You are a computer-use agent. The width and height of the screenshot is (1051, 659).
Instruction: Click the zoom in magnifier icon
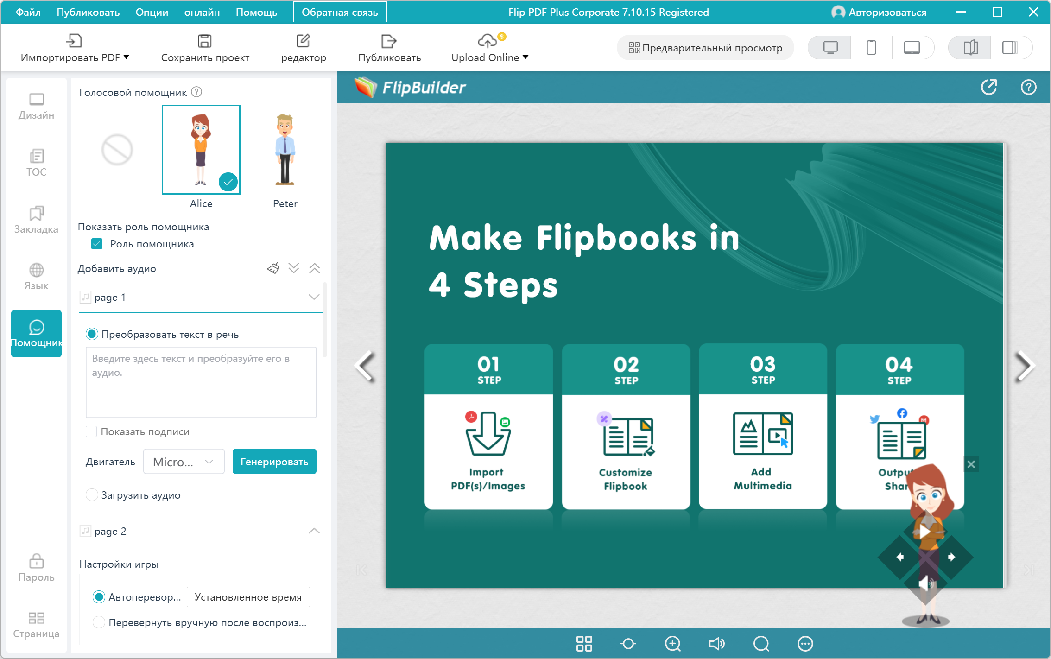point(672,643)
